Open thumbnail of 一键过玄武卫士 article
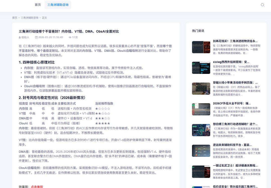Image resolution: width=271 pixels, height=188 pixels. click(201, 172)
